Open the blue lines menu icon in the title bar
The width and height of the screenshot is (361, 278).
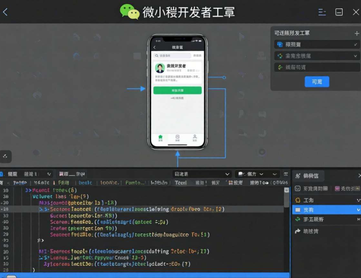click(322, 12)
